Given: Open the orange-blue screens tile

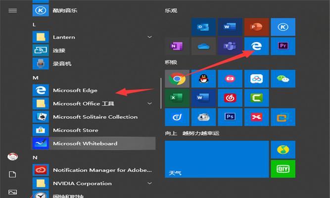Looking at the screenshot, I should pos(283,117).
